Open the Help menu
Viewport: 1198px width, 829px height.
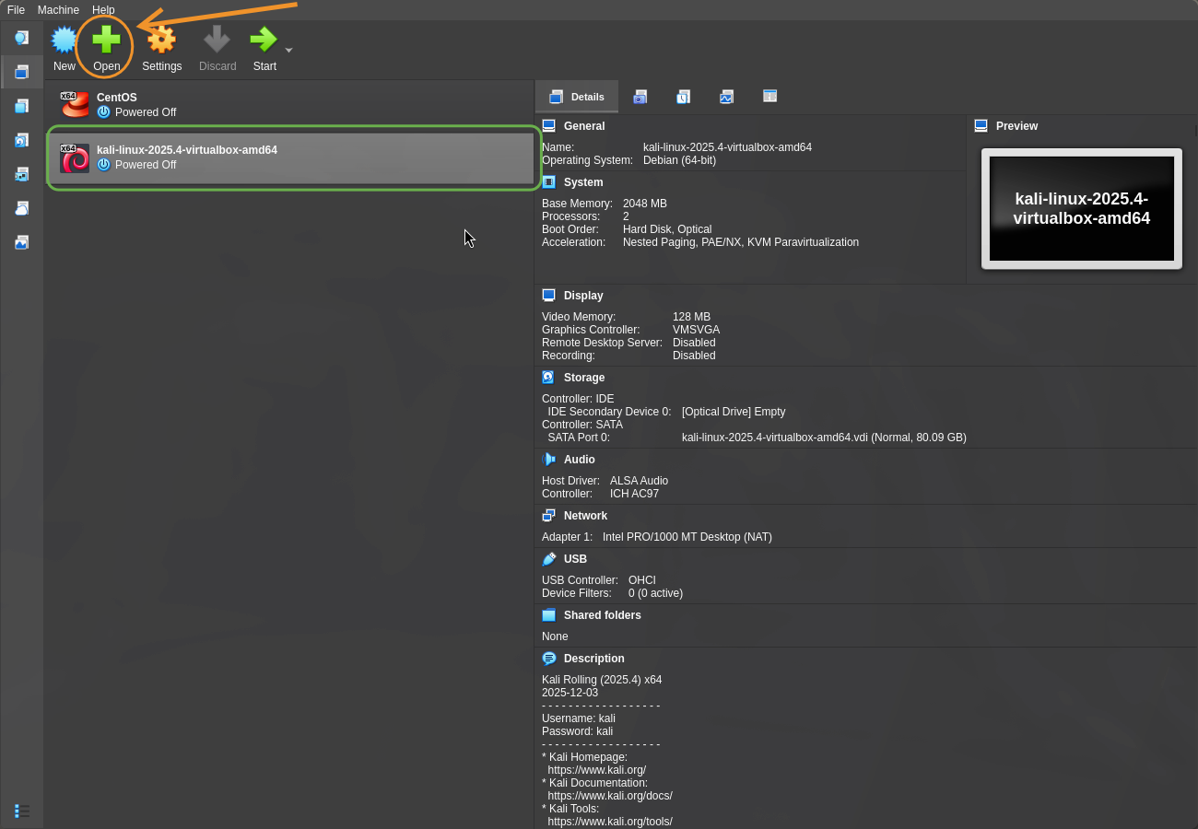point(103,10)
